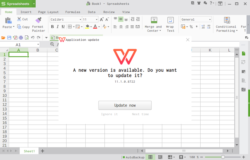The width and height of the screenshot is (250, 160).
Task: Open Conditional Formatting menu
Action: pyautogui.click(x=227, y=25)
